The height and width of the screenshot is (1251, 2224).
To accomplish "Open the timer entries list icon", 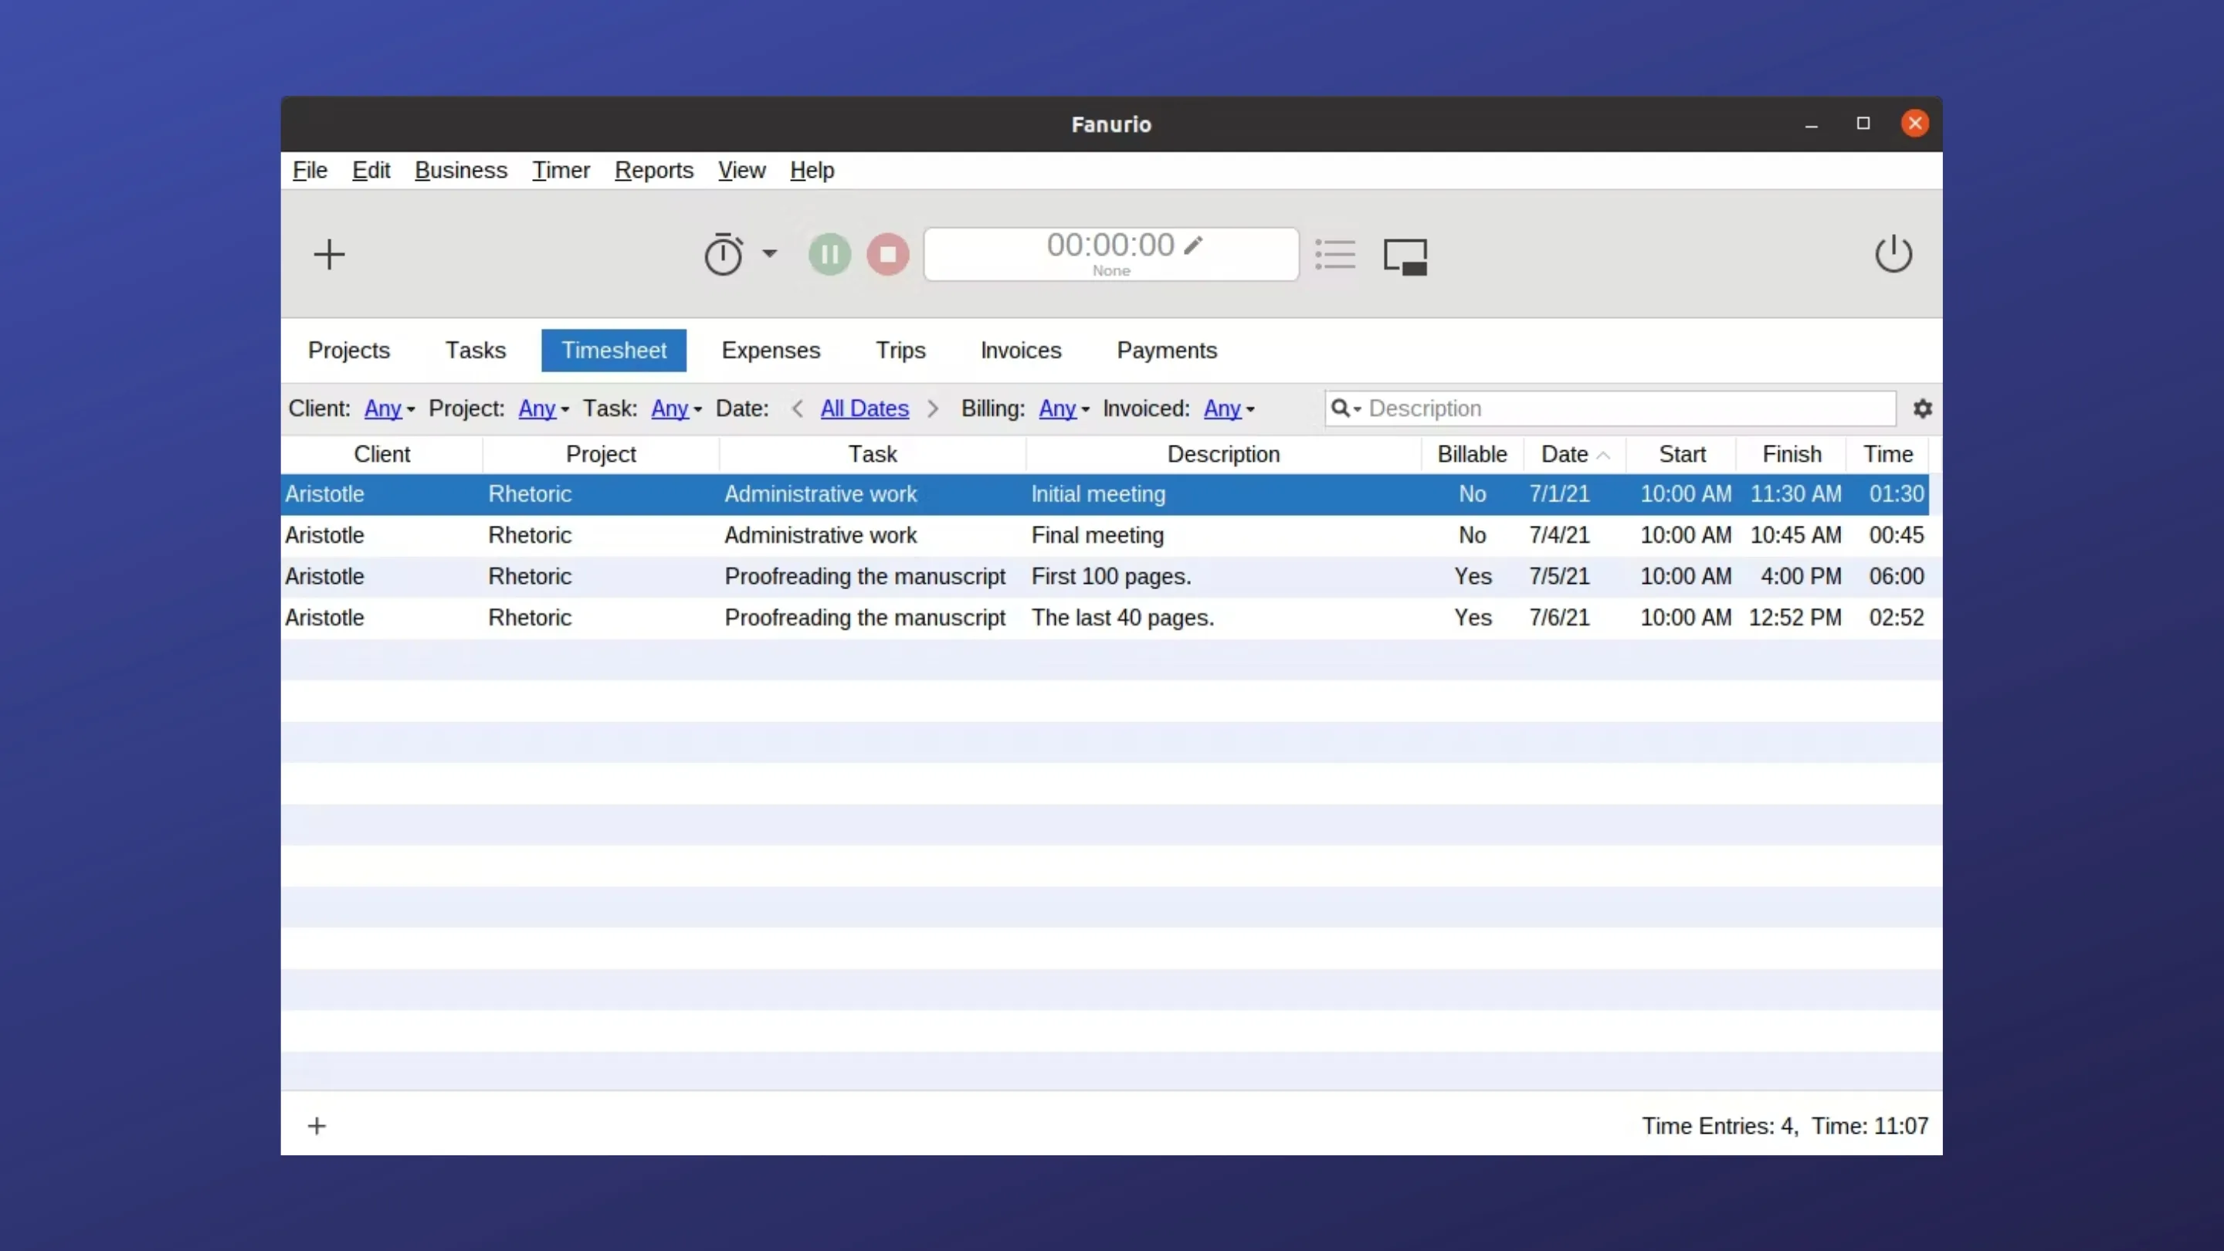I will pyautogui.click(x=1334, y=254).
